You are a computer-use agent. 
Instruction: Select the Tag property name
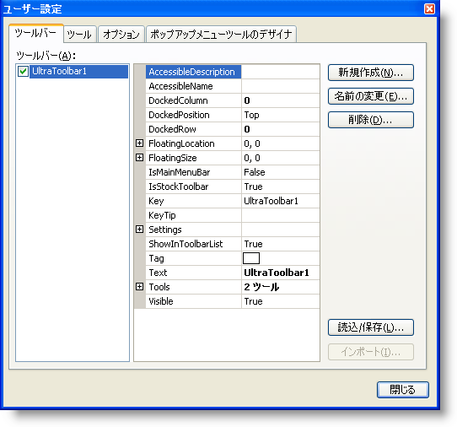tap(193, 258)
